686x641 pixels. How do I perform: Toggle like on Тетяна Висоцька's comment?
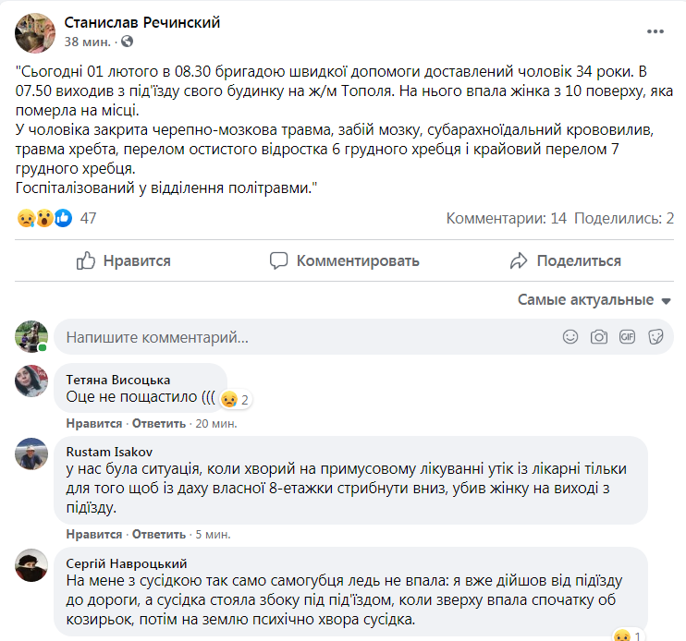[x=94, y=423]
